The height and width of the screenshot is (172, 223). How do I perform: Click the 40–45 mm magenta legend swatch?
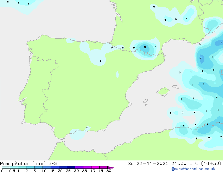coord(95,167)
